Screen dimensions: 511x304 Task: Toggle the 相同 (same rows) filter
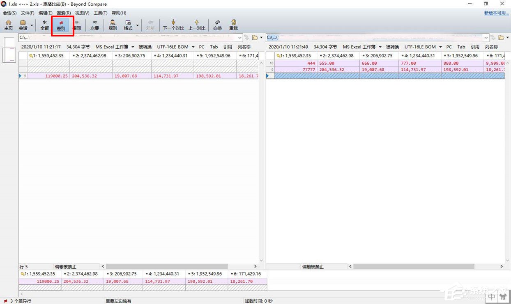point(77,25)
